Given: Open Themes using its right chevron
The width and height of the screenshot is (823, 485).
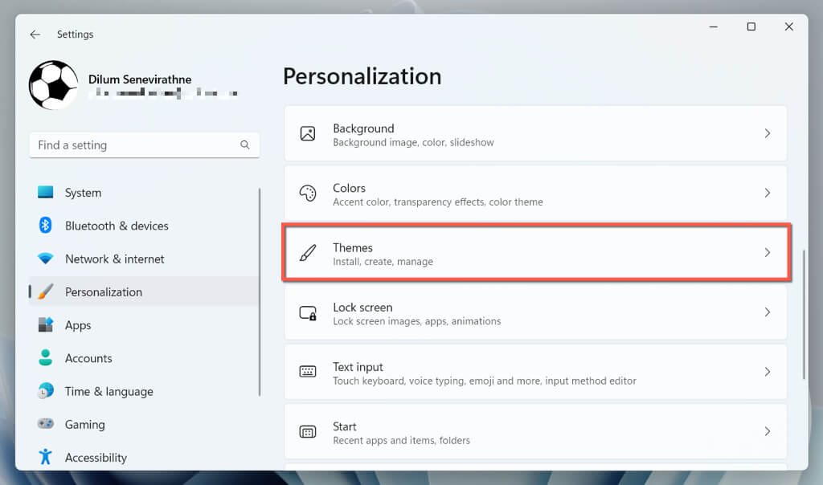Looking at the screenshot, I should 767,253.
